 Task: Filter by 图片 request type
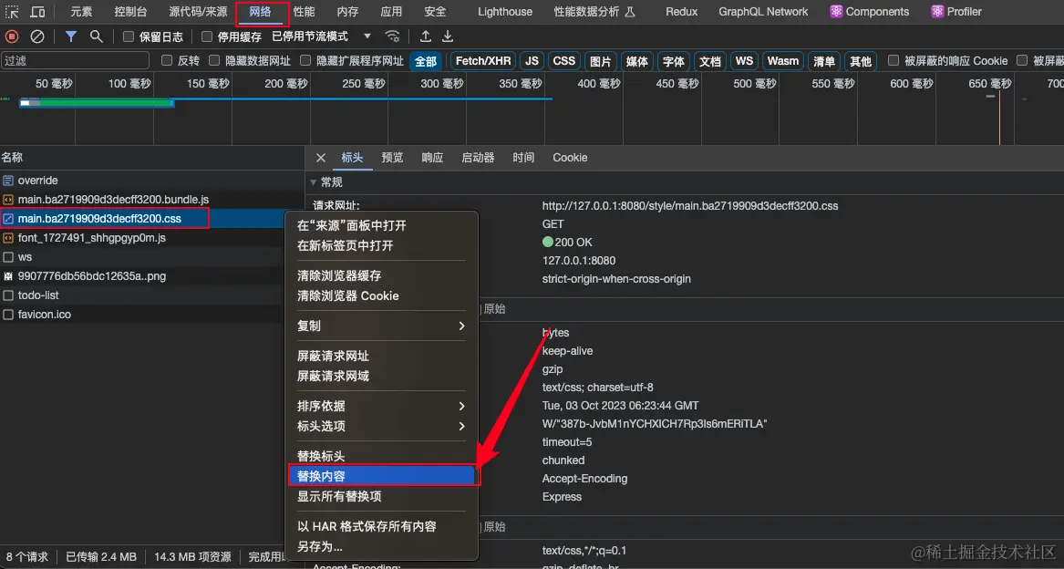point(601,61)
